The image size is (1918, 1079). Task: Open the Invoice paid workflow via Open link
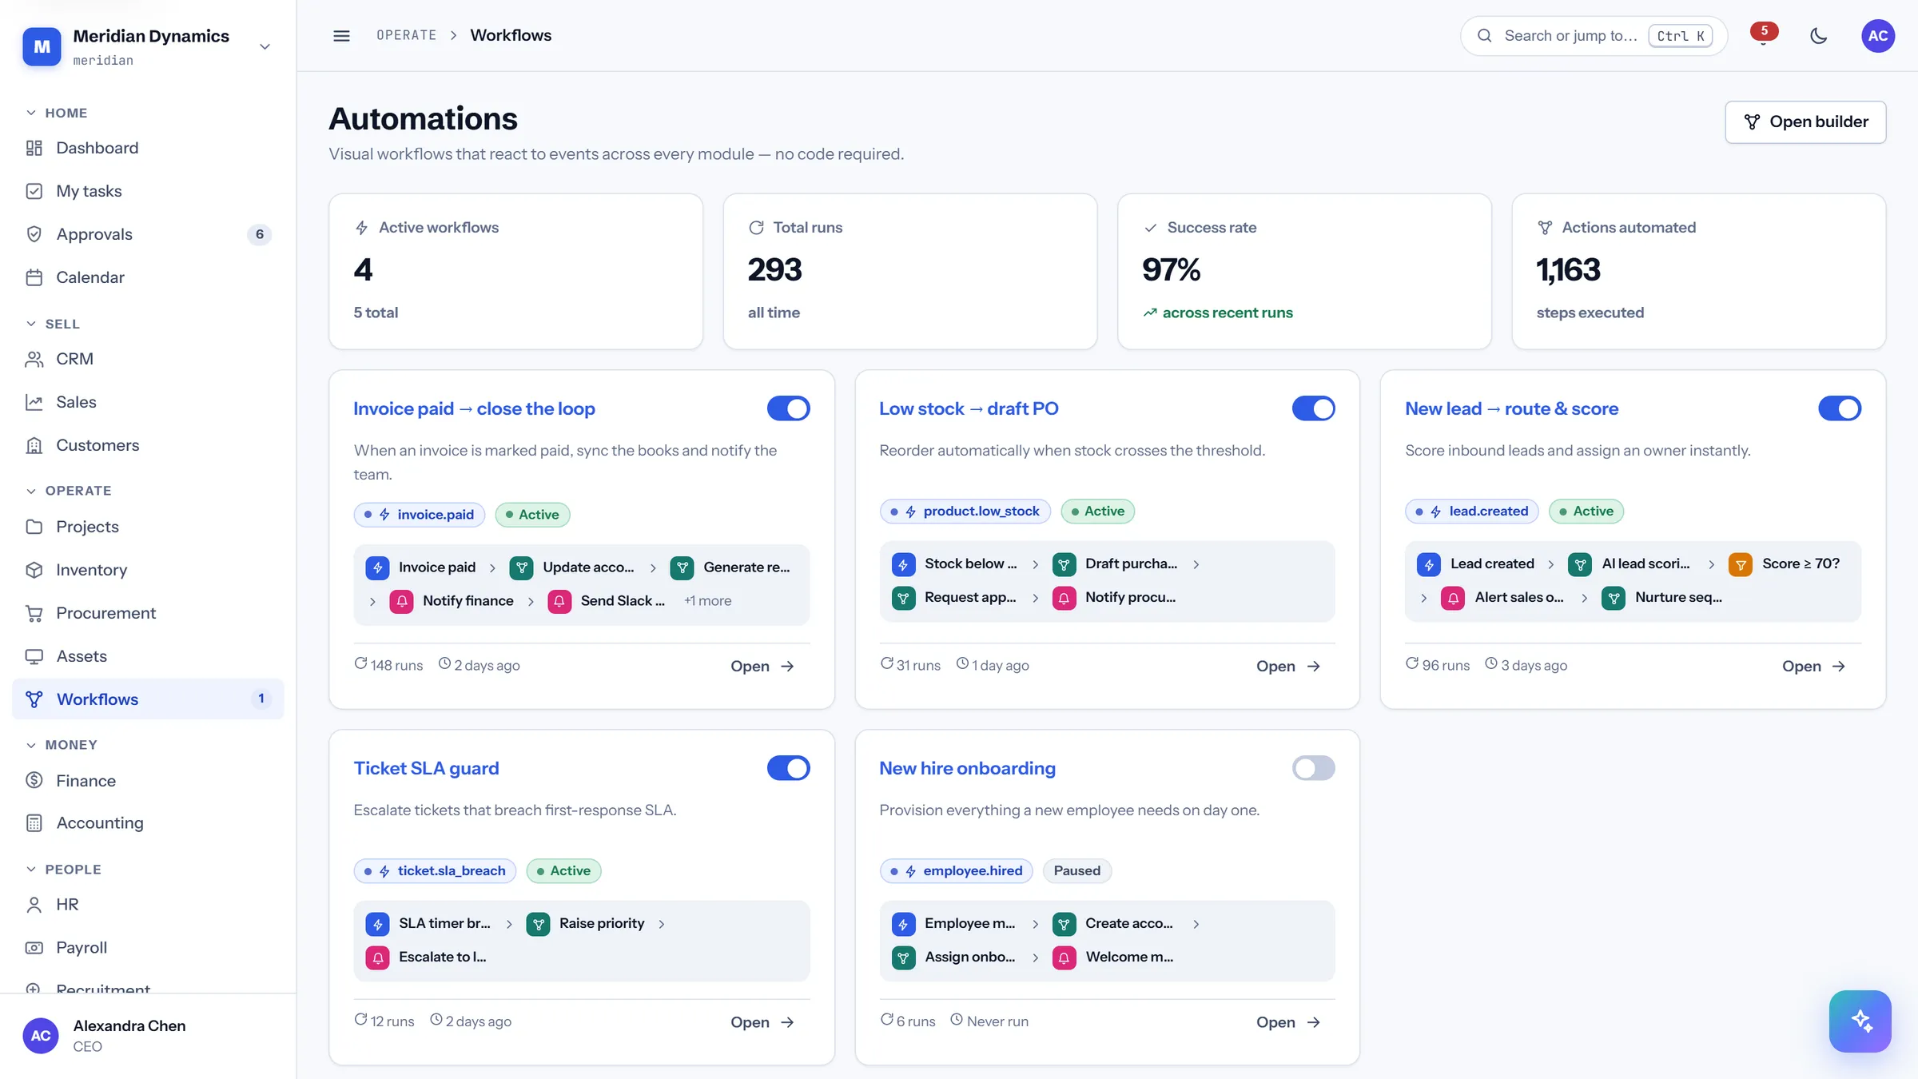(762, 667)
